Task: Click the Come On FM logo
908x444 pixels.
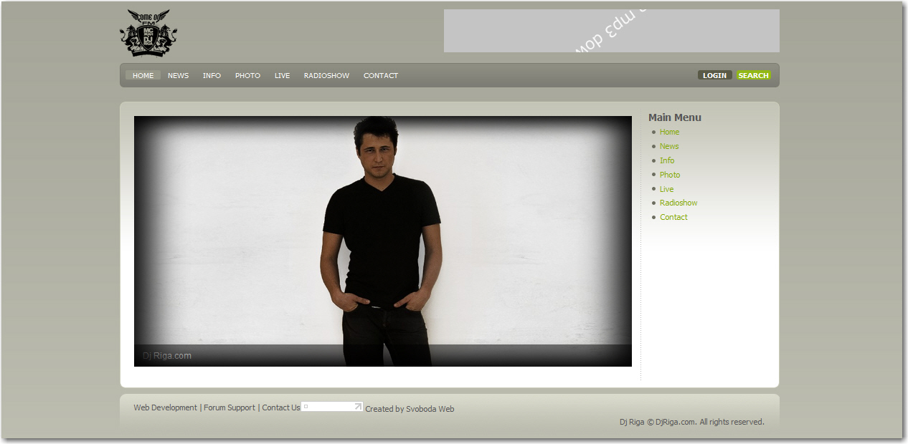Action: 148,33
